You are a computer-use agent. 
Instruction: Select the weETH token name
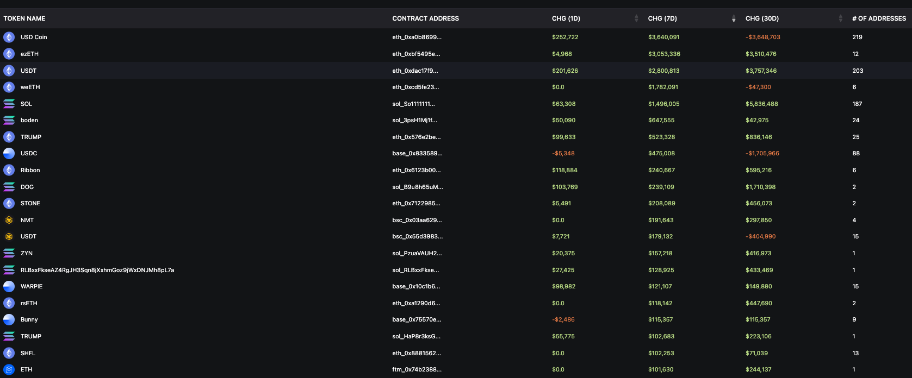30,87
